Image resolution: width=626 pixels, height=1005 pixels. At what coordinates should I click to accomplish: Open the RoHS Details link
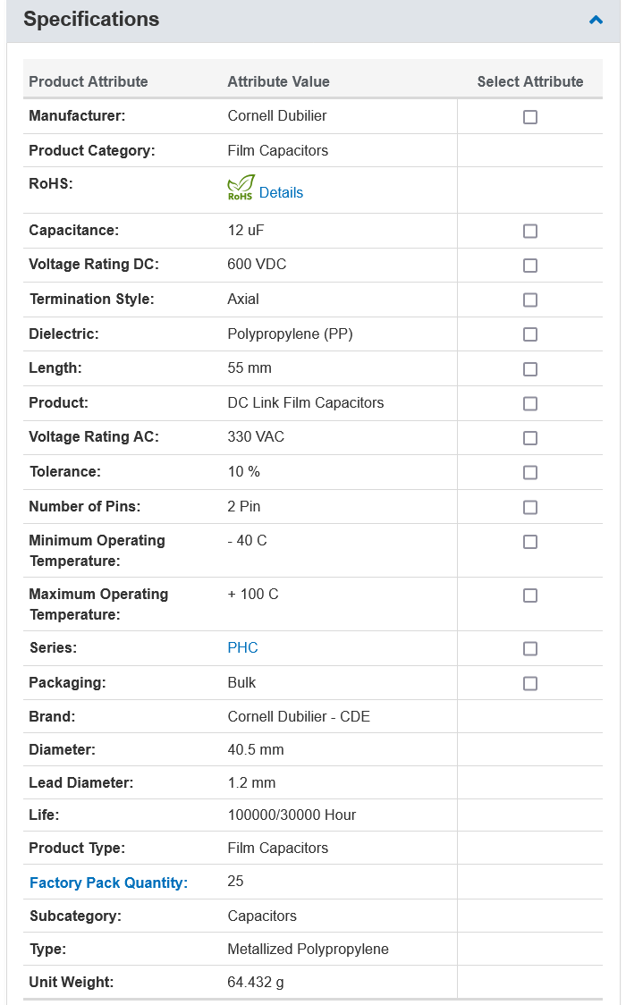click(281, 192)
